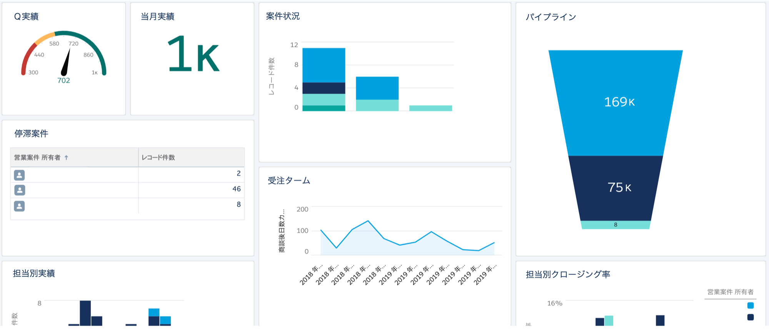This screenshot has width=769, height=331.
Task: Click the 702 value under the gauge
Action: point(63,81)
